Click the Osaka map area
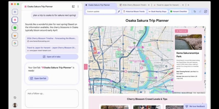This screenshot has width=219, height=109. (x=131, y=60)
